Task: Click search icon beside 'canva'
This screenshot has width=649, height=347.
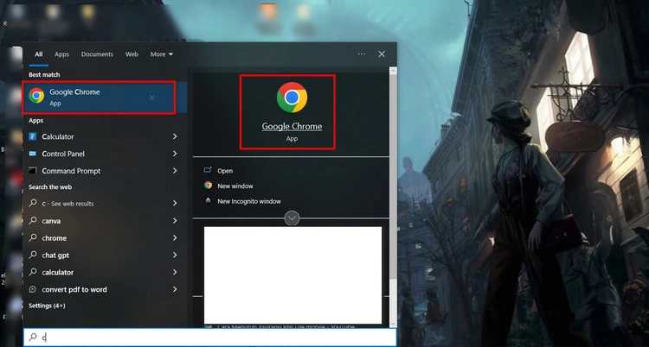Action: tap(33, 221)
